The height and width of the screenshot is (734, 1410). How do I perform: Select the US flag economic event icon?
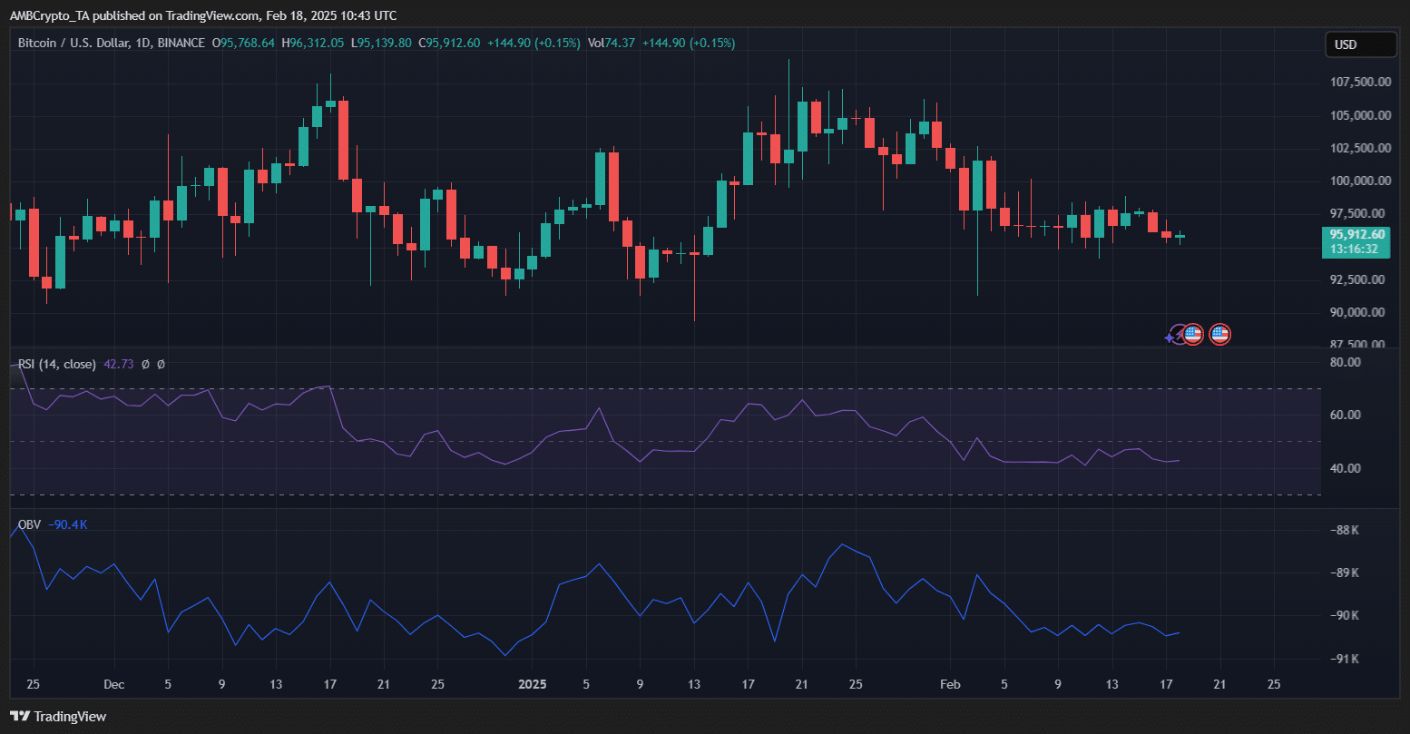tap(1191, 334)
